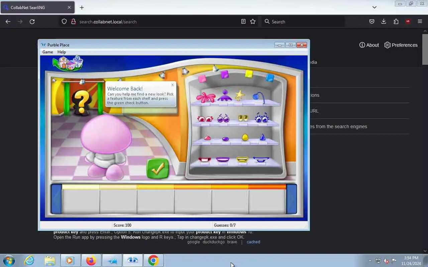Image resolution: width=428 pixels, height=267 pixels.
Task: Pick the purple mouth feature
Action: [x=223, y=160]
